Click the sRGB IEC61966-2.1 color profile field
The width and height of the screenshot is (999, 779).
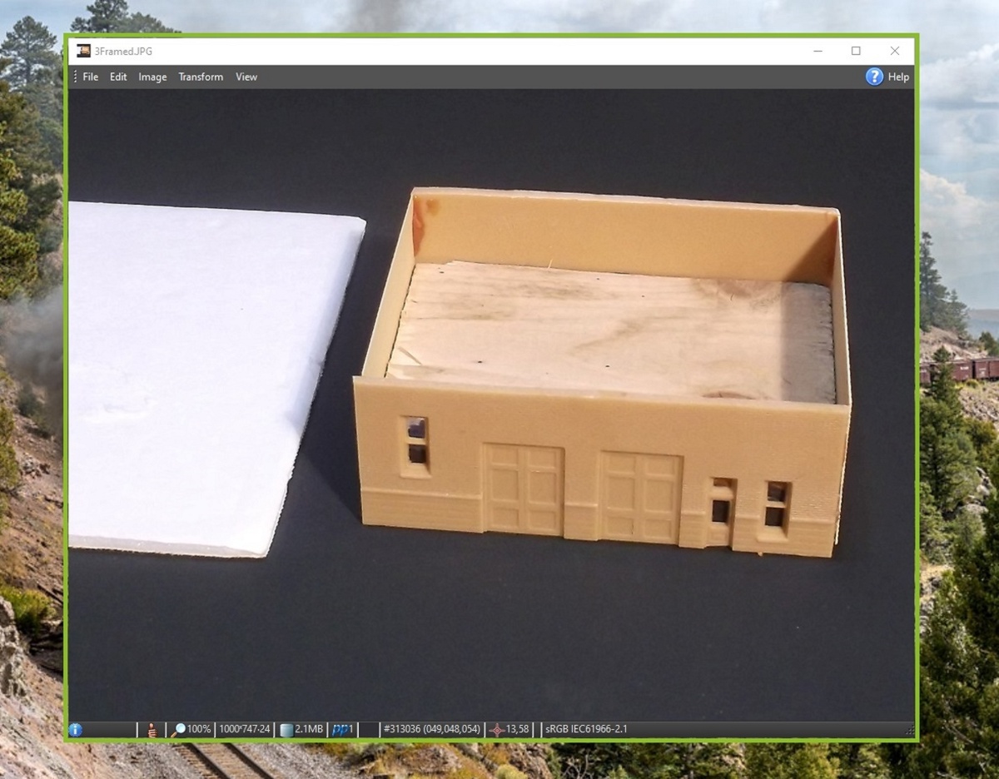click(586, 730)
